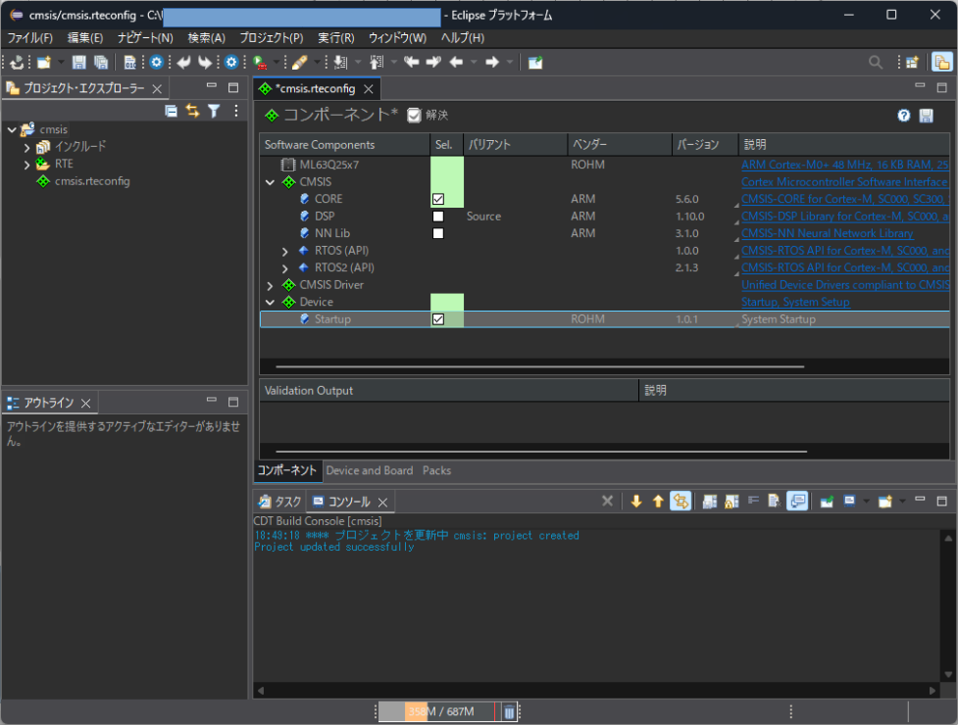958x725 pixels.
Task: Open the CMSIS-NN Neural Network Library link
Action: tap(827, 233)
